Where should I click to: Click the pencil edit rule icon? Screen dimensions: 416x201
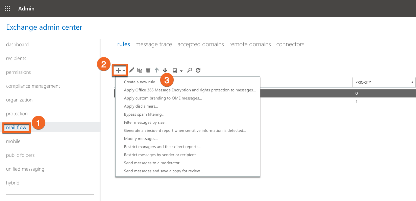coord(131,70)
